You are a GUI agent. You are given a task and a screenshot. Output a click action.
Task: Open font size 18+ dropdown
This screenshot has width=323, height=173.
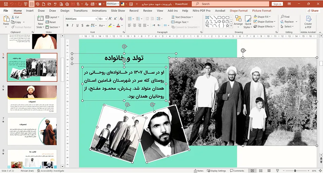106,19
